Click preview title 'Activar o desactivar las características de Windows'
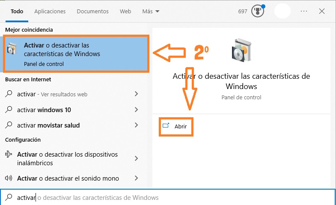The image size is (336, 205). 241,81
